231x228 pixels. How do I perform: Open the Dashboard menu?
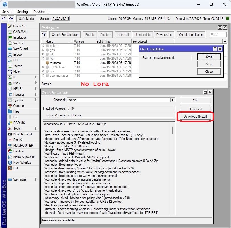[x=41, y=12]
